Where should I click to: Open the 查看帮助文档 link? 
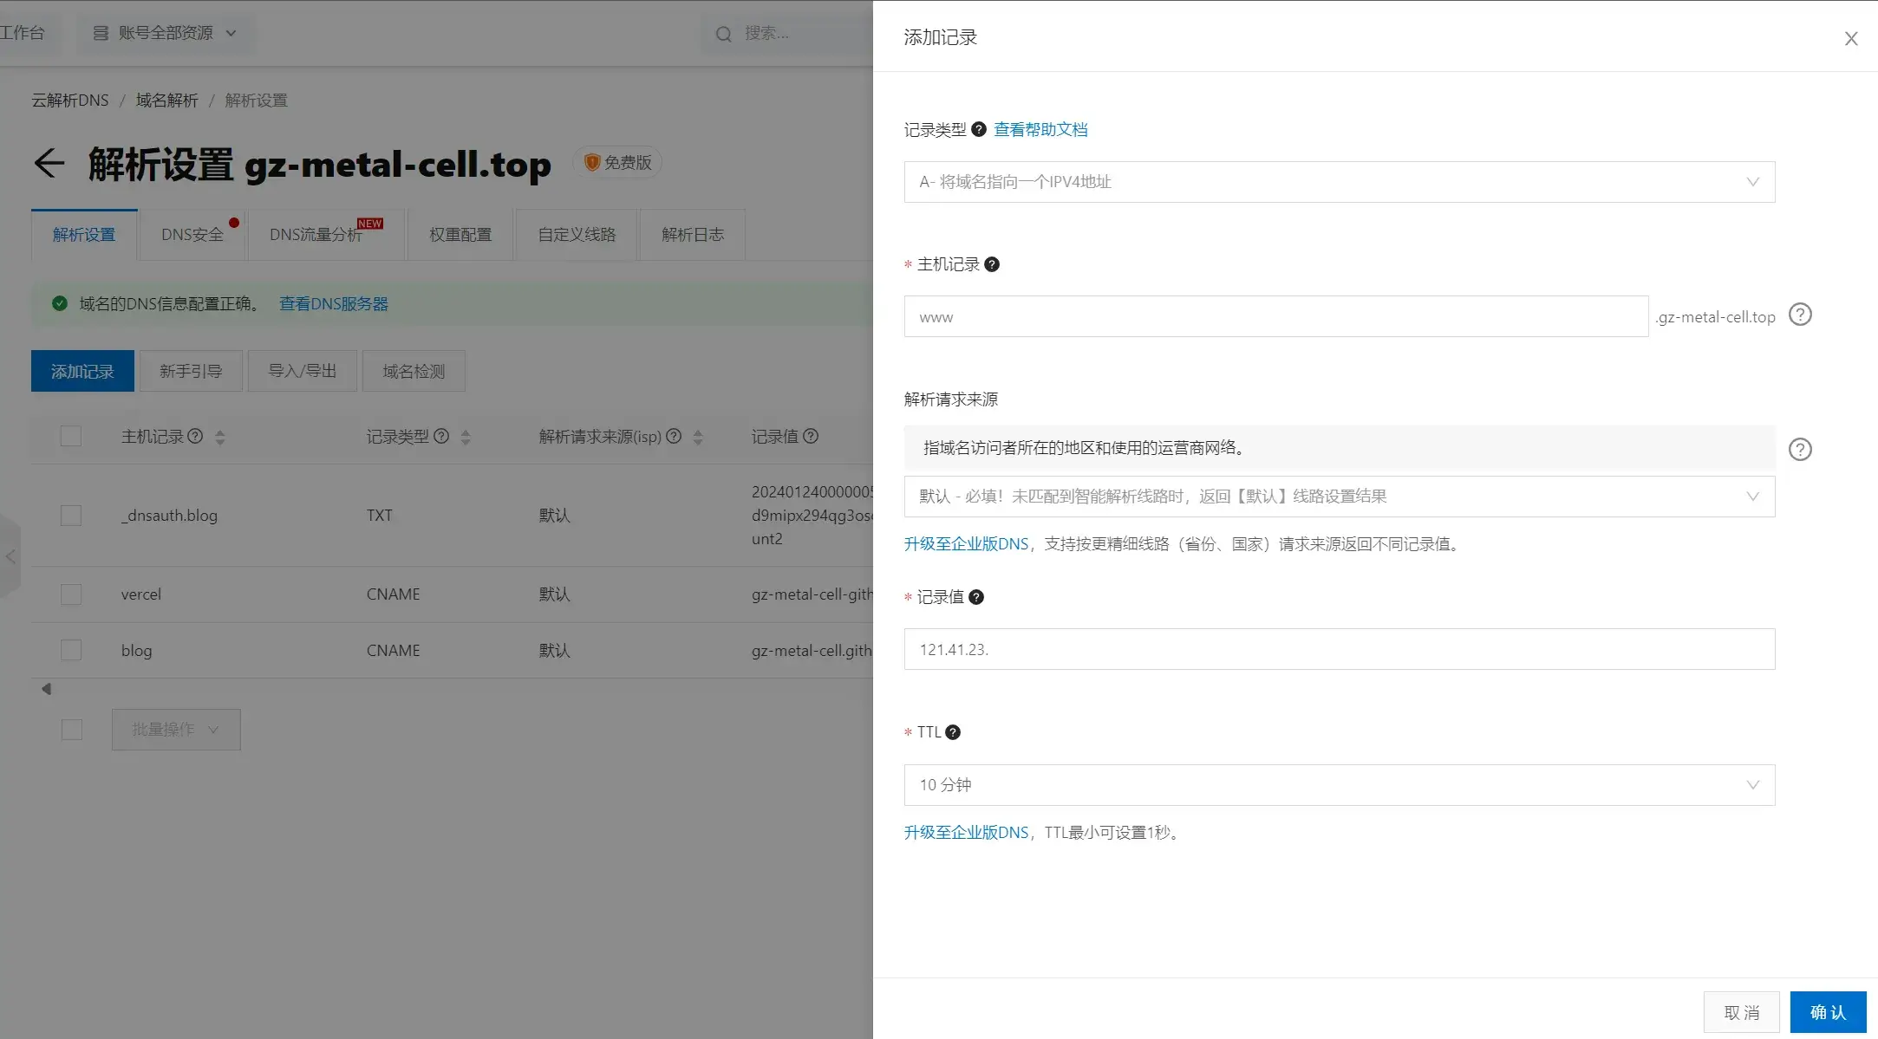1040,129
